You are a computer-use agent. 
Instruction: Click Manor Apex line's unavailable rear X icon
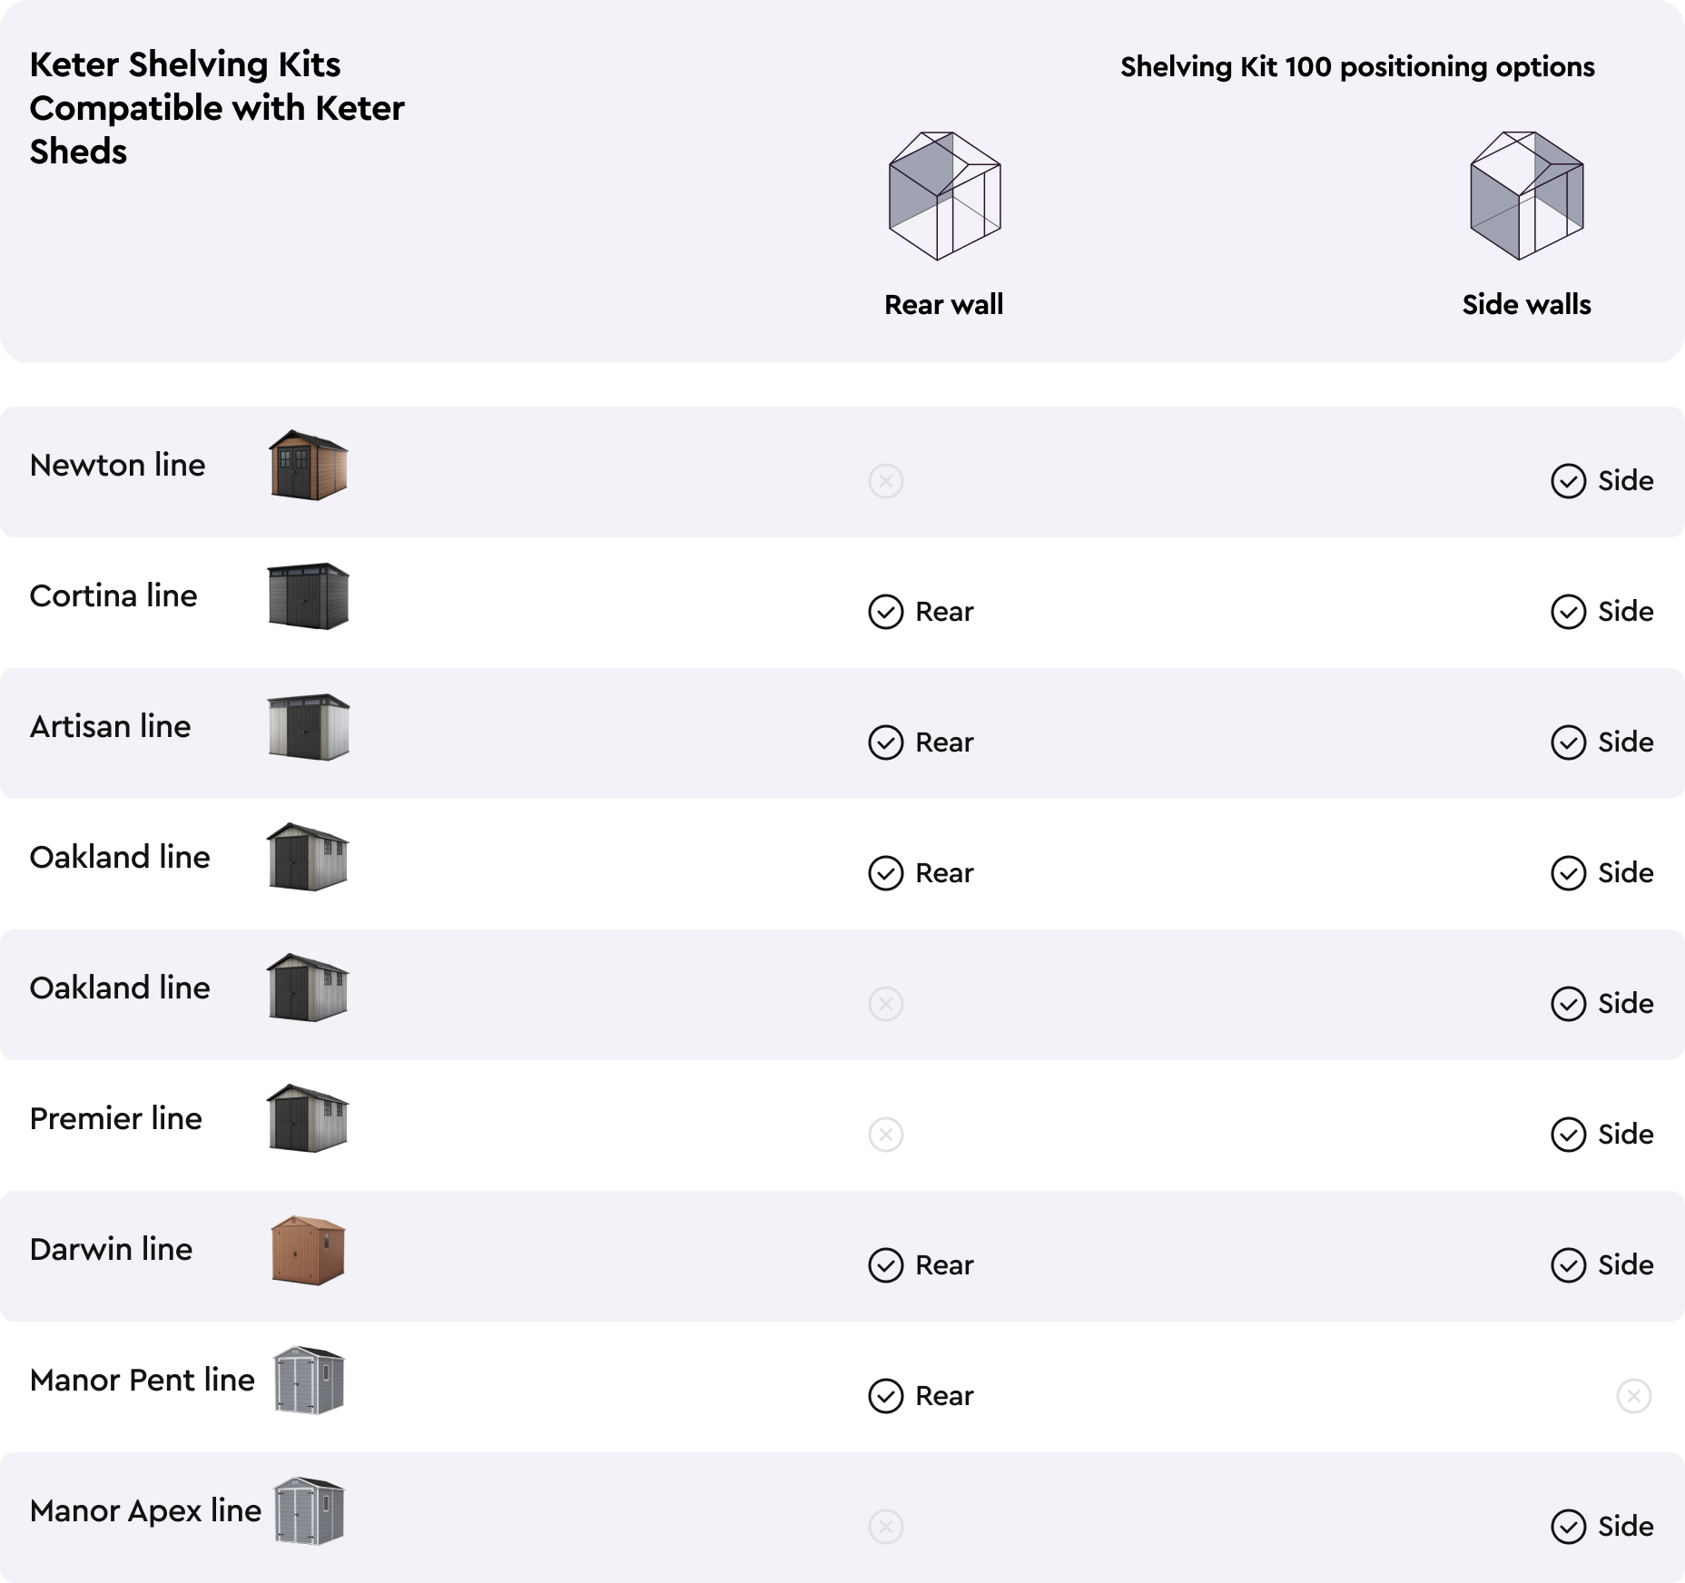click(886, 1527)
